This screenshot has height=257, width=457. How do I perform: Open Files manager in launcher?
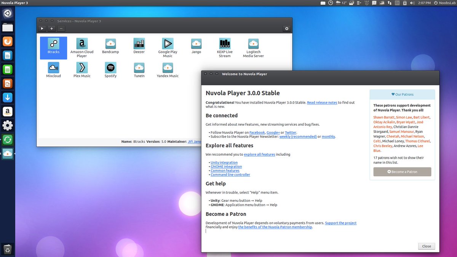pos(8,27)
